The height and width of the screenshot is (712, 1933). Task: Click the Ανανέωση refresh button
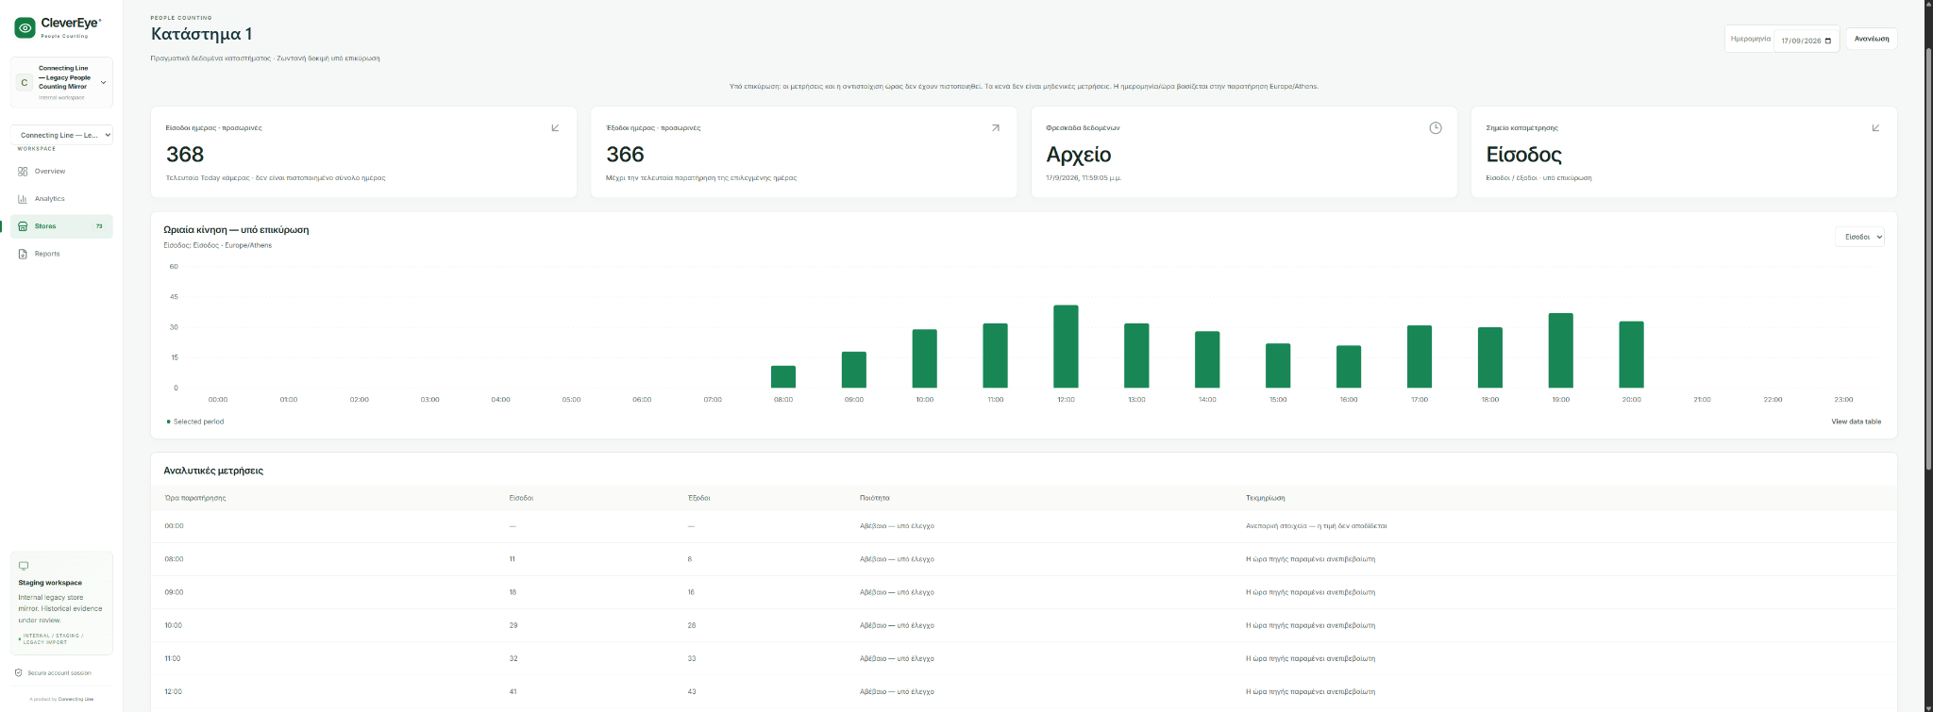pyautogui.click(x=1872, y=39)
